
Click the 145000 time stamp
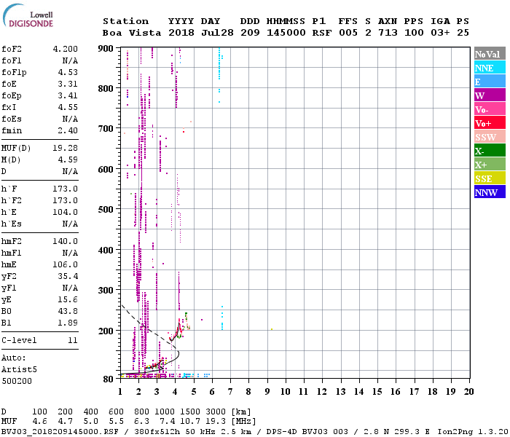(286, 33)
